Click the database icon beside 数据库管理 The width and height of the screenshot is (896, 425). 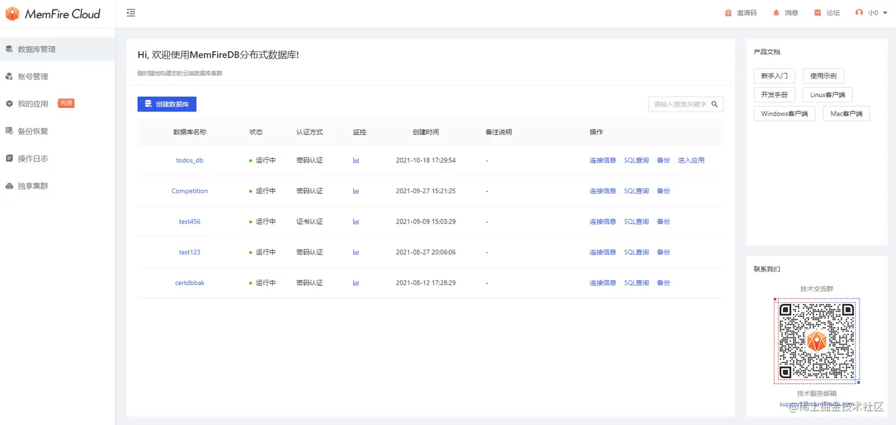point(9,49)
